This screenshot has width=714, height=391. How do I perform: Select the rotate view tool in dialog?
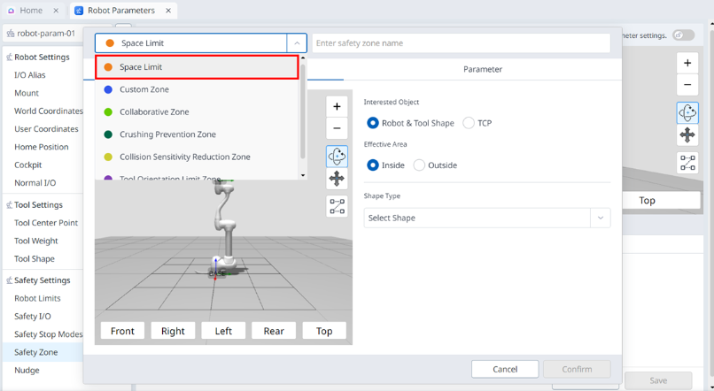click(337, 156)
